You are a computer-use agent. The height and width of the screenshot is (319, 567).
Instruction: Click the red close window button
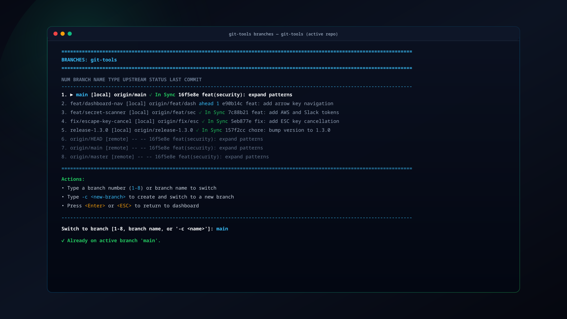click(x=56, y=34)
